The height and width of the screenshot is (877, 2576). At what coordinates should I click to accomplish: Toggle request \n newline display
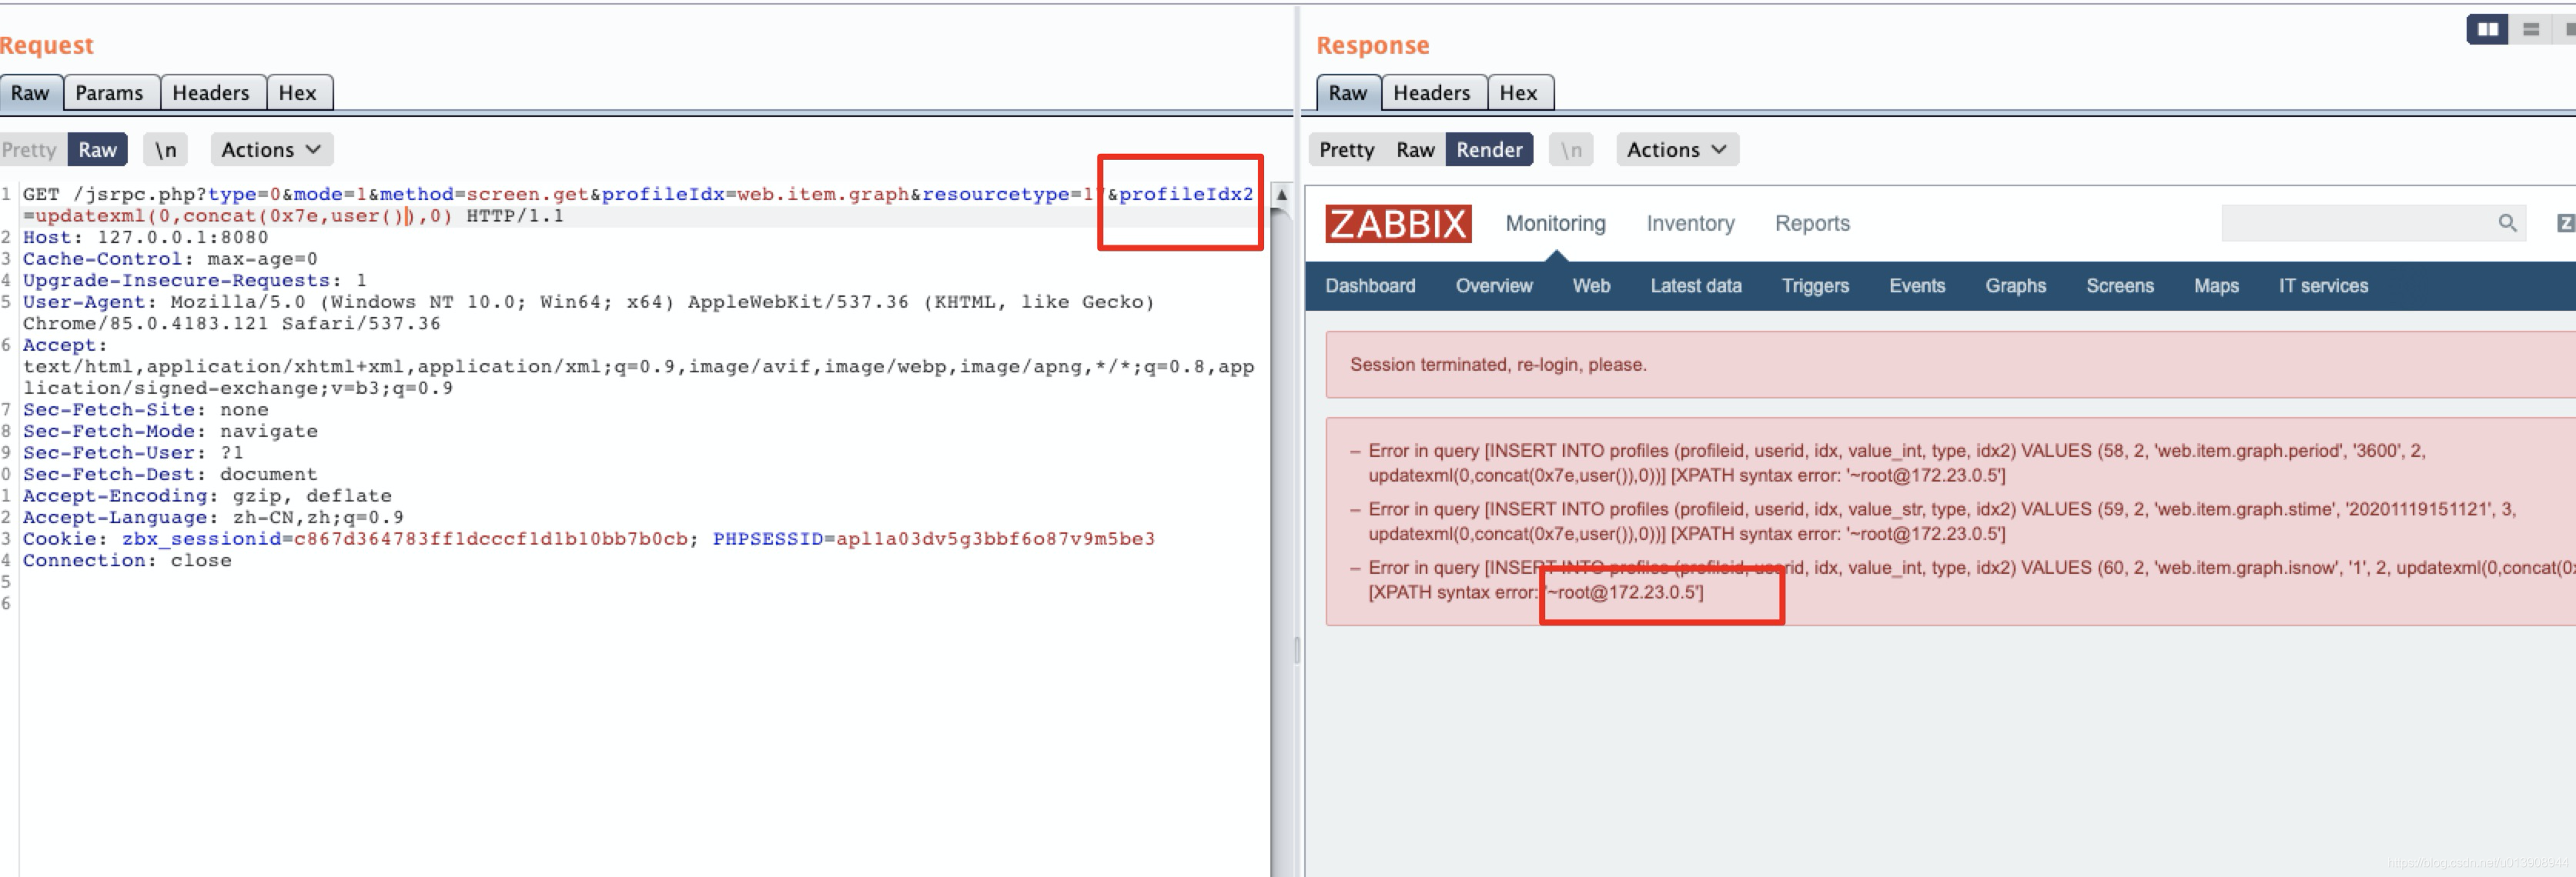[x=165, y=150]
